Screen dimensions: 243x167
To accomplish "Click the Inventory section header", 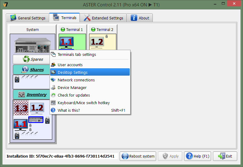I will (32, 94).
